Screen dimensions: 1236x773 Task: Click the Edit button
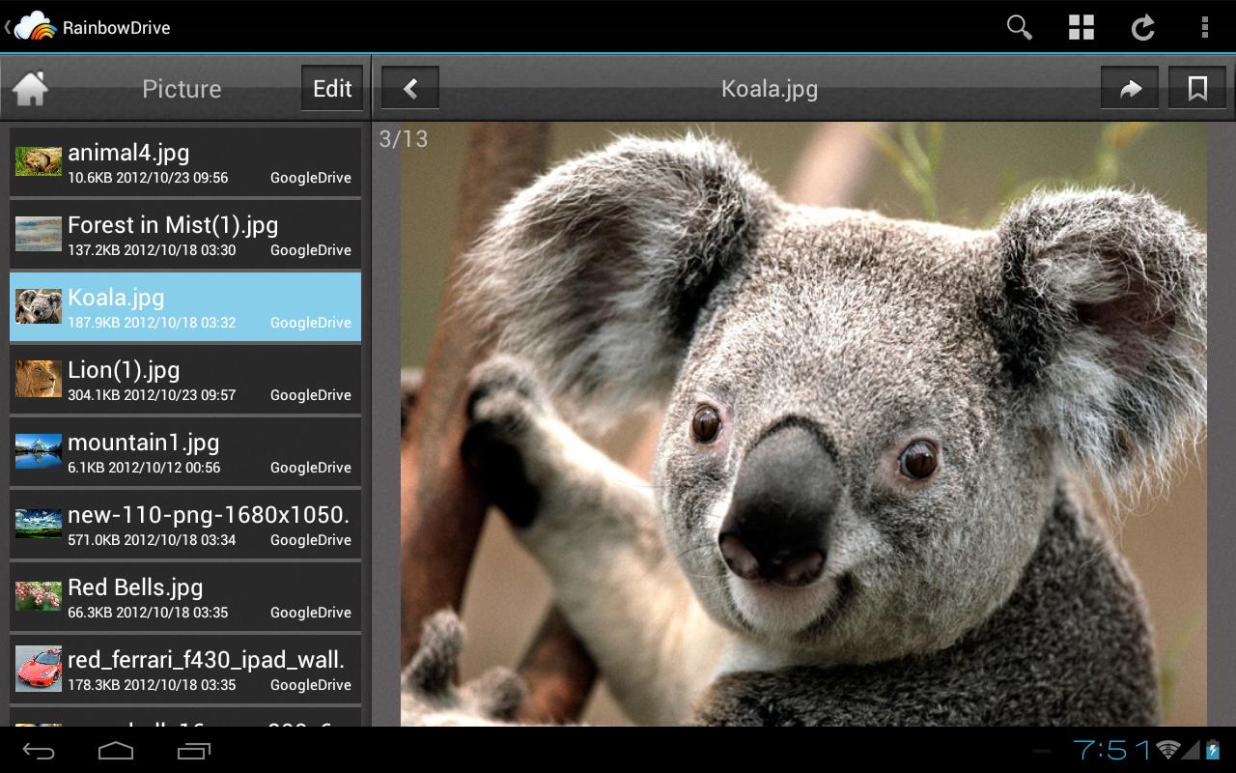click(x=332, y=89)
